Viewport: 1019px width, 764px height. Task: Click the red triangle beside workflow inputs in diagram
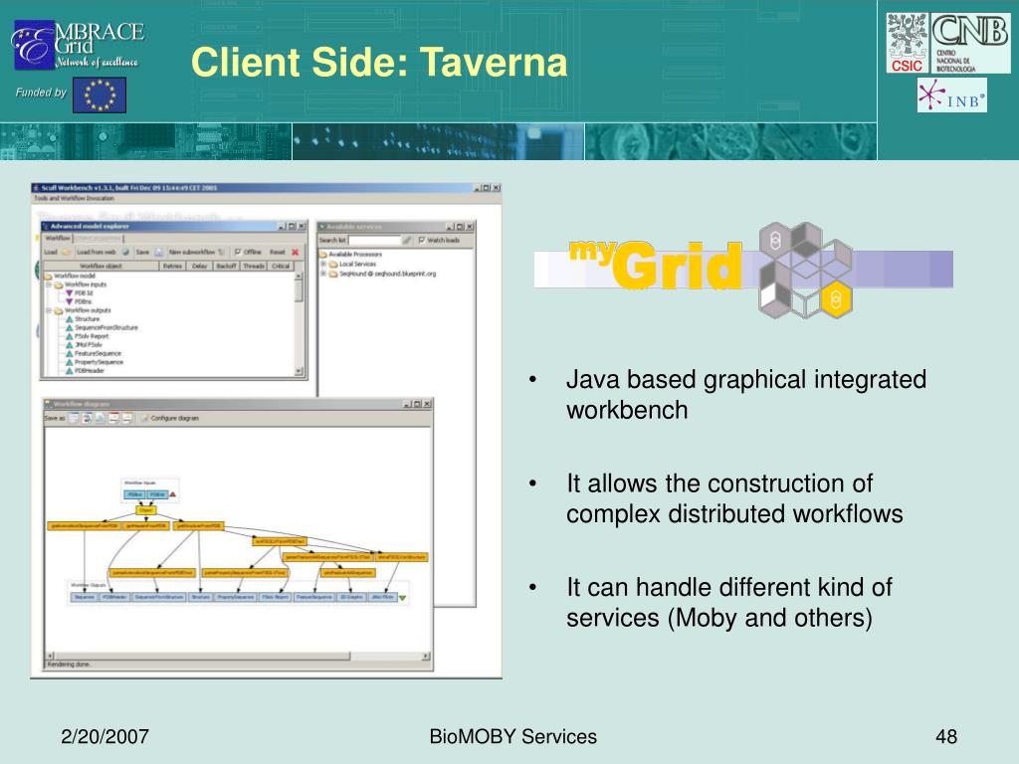[x=173, y=495]
